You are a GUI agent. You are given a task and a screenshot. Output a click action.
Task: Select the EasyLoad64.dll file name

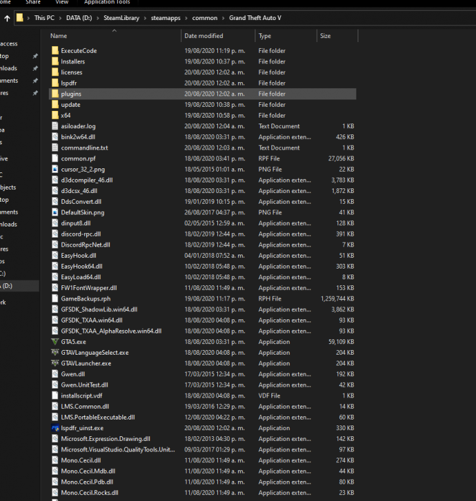(x=81, y=277)
